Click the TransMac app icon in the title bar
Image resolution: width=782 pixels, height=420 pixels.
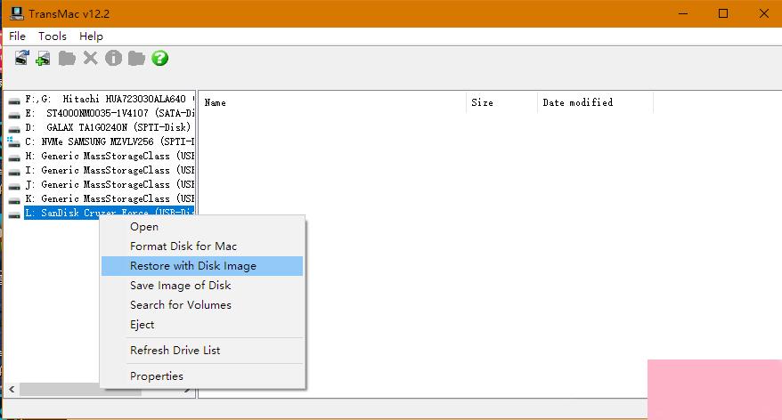coord(16,13)
